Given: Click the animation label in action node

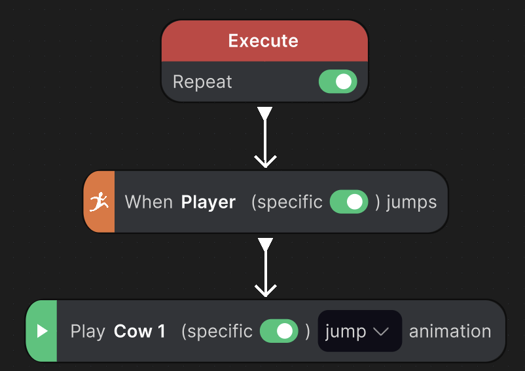Looking at the screenshot, I should (450, 331).
